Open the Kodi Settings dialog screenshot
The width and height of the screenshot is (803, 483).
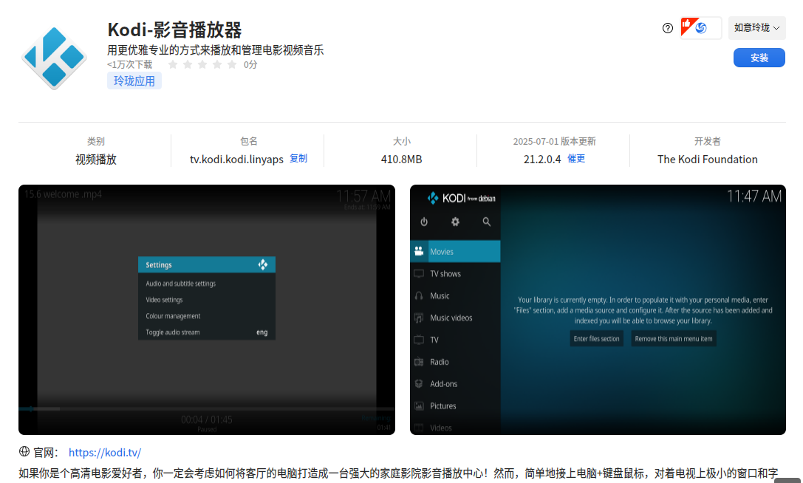pos(207,310)
